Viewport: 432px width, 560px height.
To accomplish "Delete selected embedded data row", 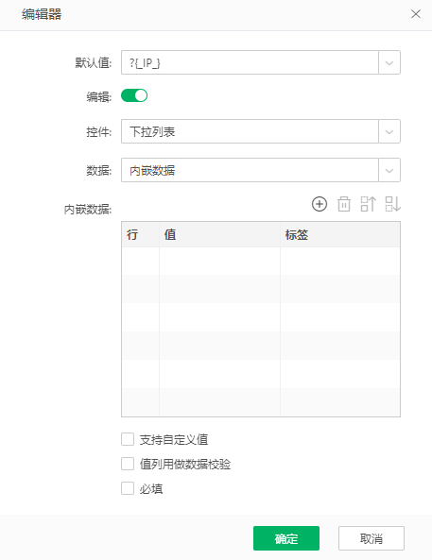I will click(344, 204).
